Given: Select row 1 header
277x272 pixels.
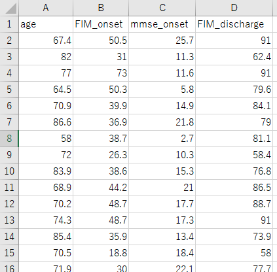Looking at the screenshot, I should 9,24.
